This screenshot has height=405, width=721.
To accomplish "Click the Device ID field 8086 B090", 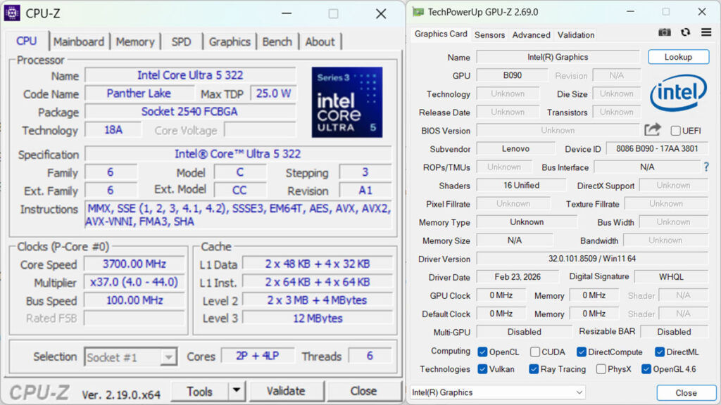I will [657, 149].
